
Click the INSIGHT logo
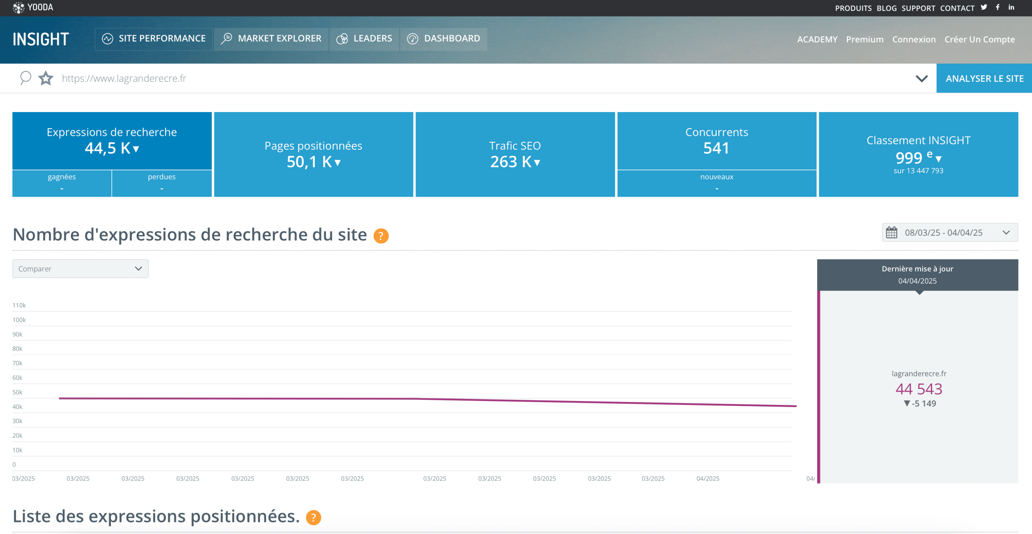point(41,39)
